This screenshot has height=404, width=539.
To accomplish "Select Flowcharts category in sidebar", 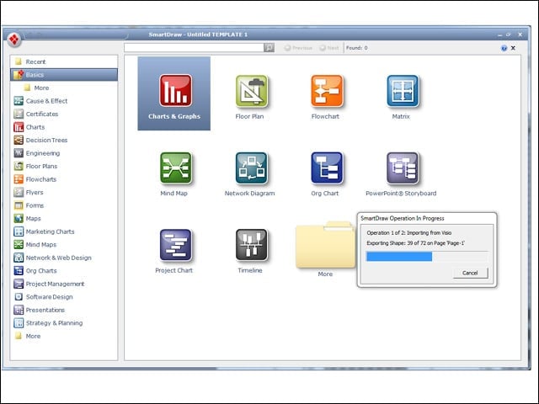I will (35, 179).
